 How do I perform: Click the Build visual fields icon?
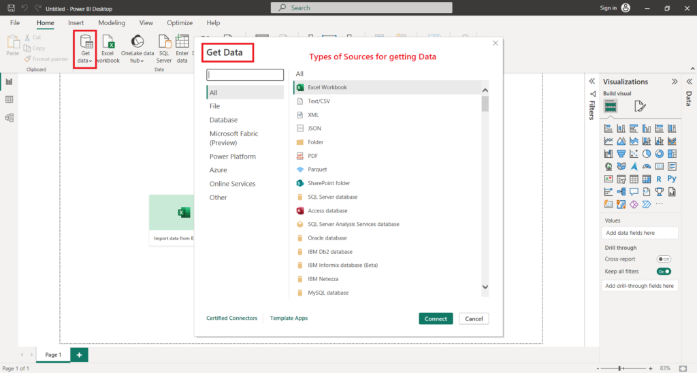tap(611, 106)
